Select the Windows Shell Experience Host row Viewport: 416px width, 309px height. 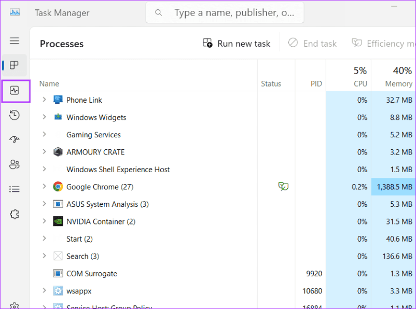pyautogui.click(x=223, y=170)
